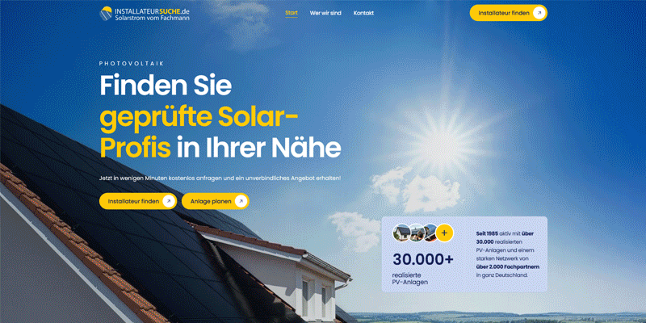Viewport: 646px width, 323px height.
Task: Click arrow icon in hero Installateur finden button
Action: (x=168, y=201)
